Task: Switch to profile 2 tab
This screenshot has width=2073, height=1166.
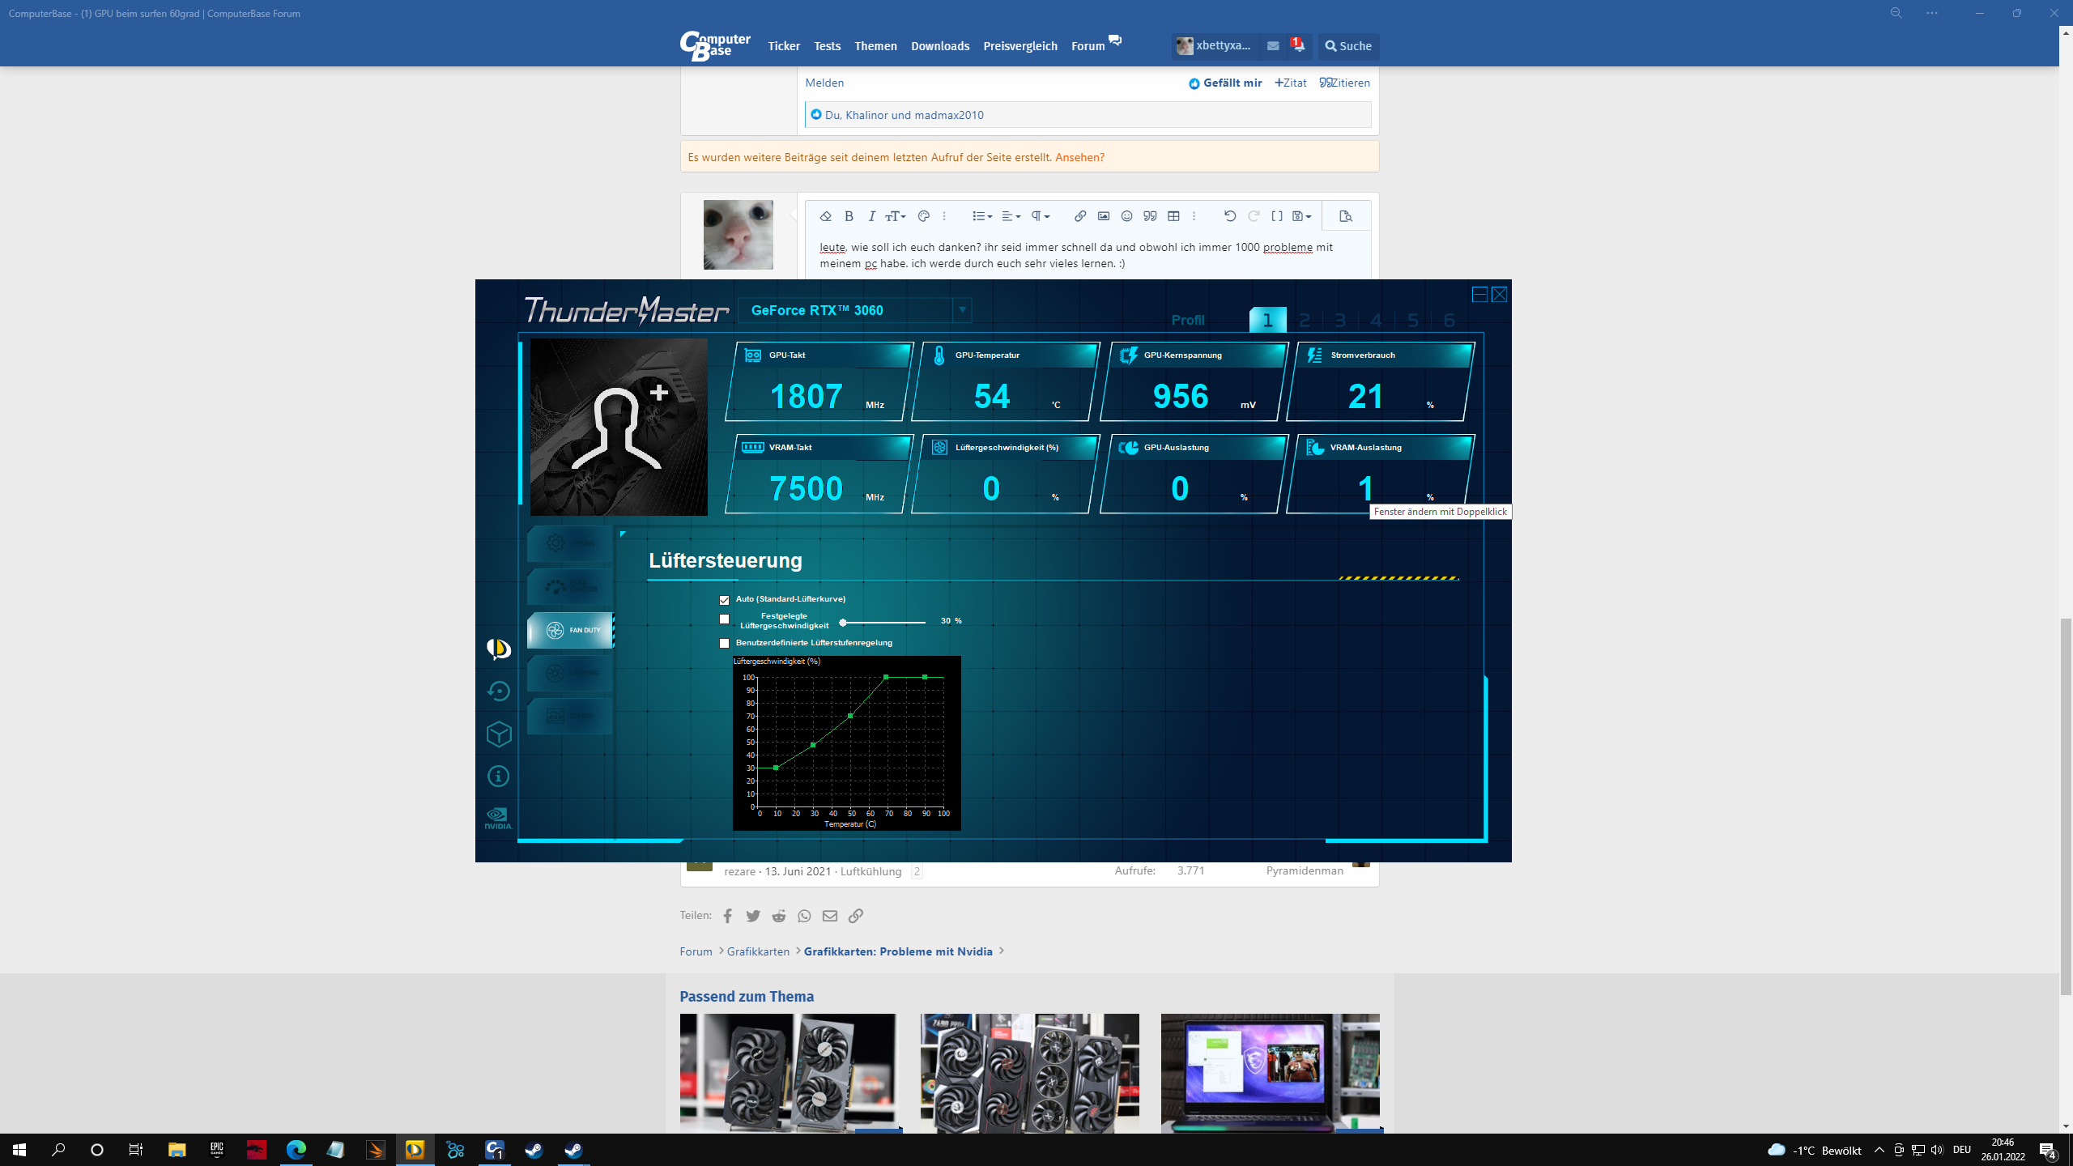Action: (1304, 321)
